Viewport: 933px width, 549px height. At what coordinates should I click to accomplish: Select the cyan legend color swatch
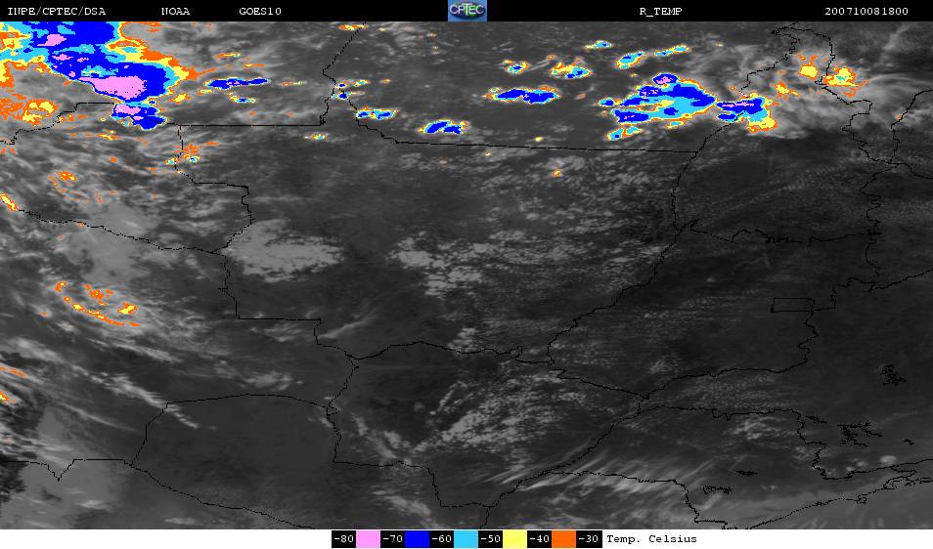coord(466,539)
